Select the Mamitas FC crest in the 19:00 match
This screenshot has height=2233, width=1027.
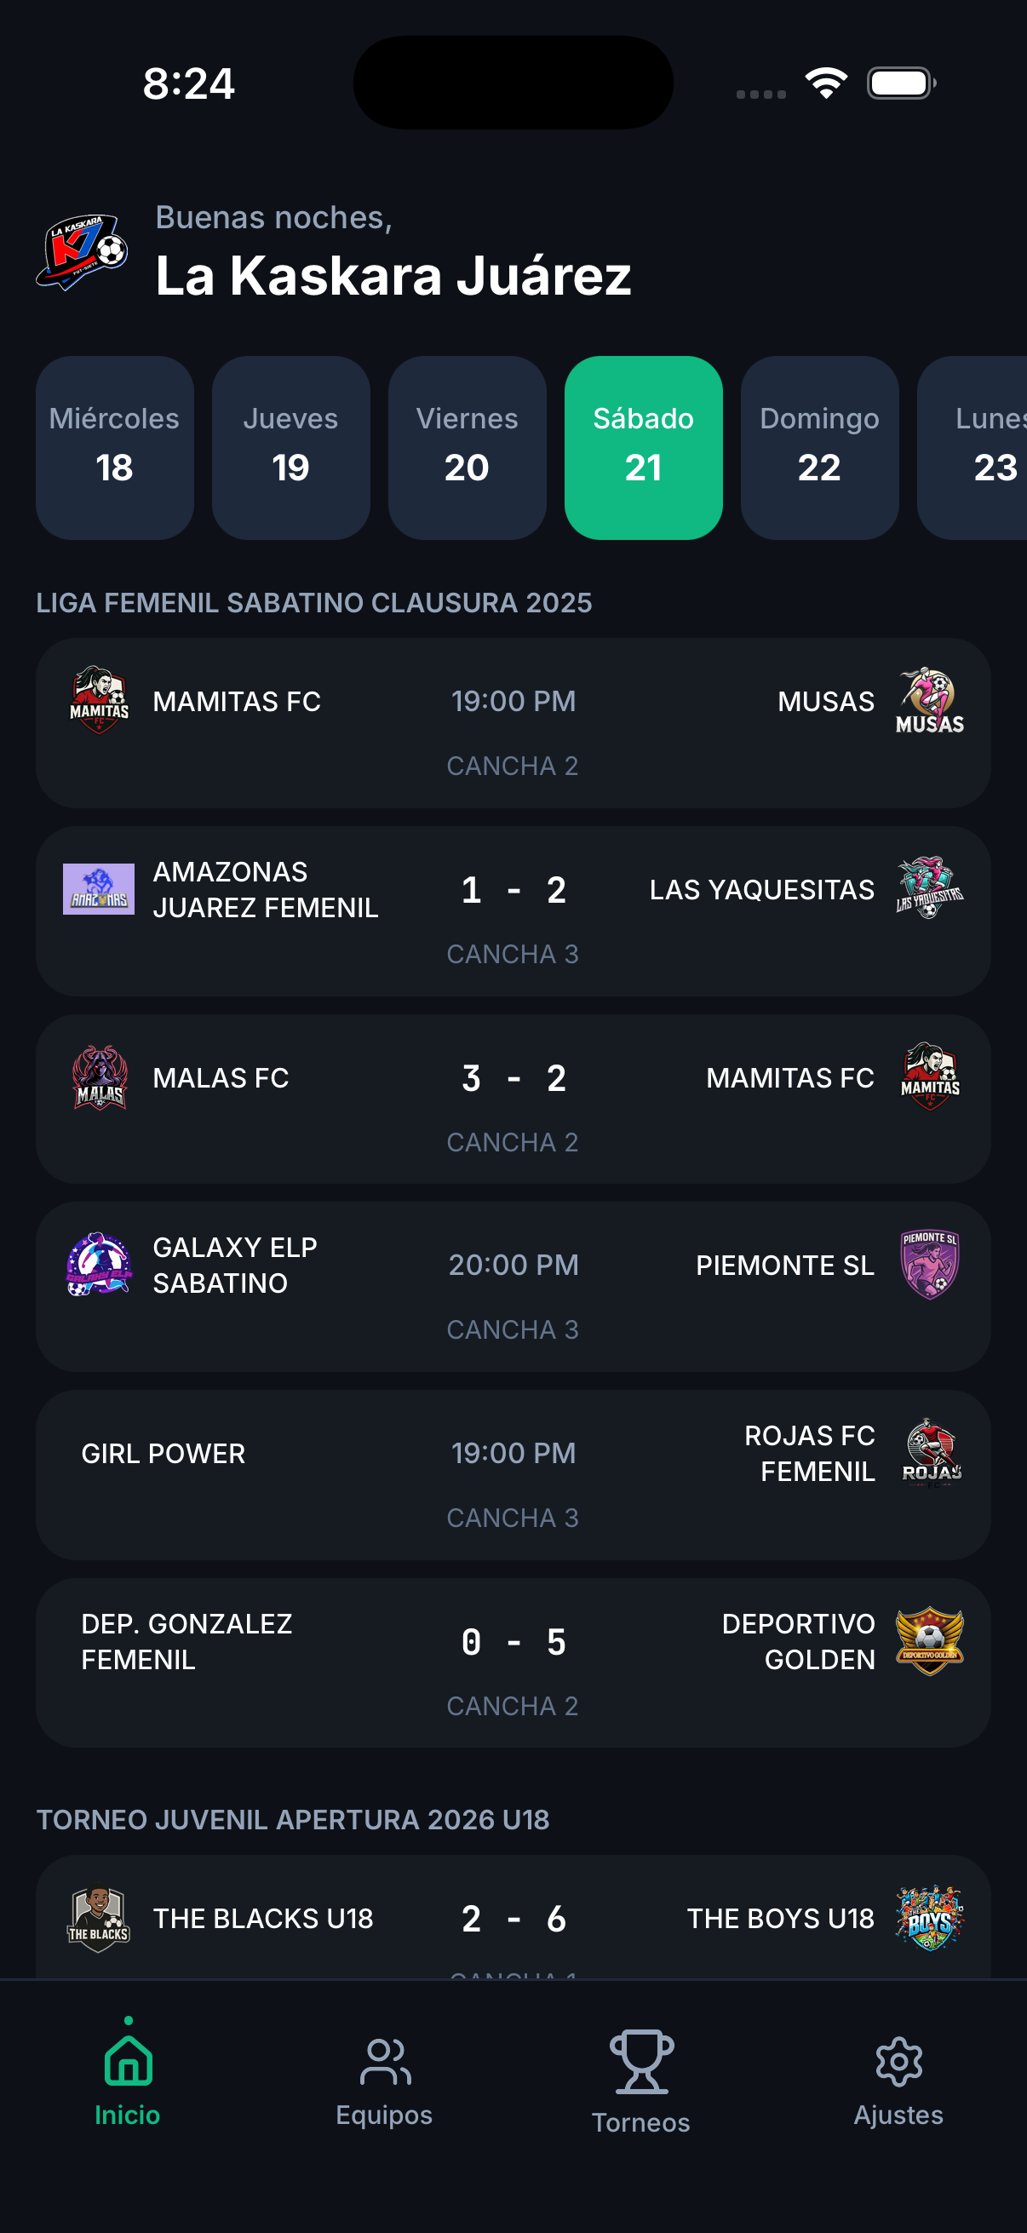click(x=99, y=700)
